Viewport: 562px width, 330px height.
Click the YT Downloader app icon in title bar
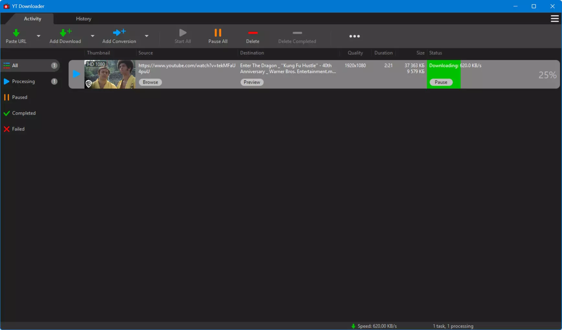click(6, 6)
